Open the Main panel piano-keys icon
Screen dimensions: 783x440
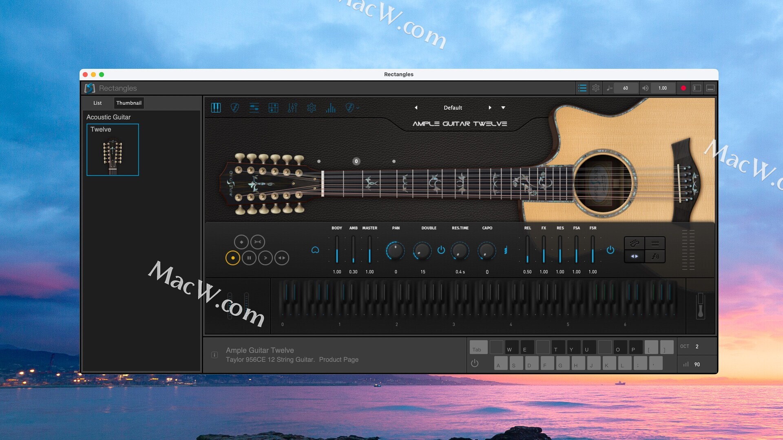(216, 108)
